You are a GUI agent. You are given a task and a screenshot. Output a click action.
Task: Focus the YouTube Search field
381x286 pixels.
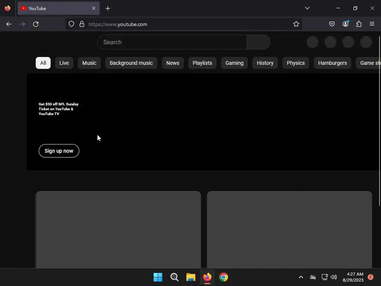tap(172, 42)
